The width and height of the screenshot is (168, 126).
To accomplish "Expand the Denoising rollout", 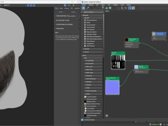I will 55,29.
